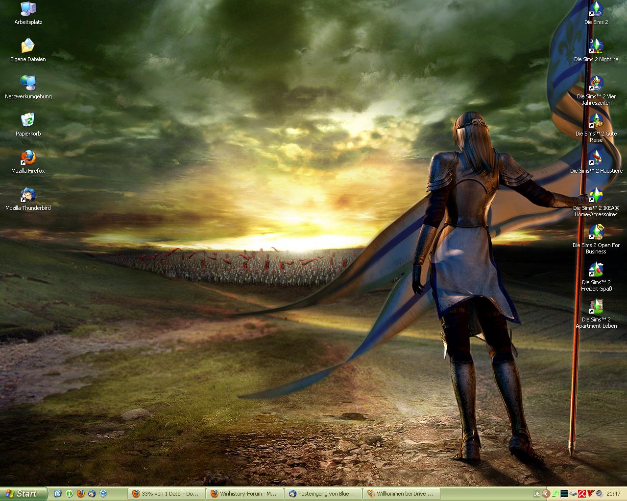Click the volume speaker tray icon
The height and width of the screenshot is (501, 627).
tap(599, 494)
